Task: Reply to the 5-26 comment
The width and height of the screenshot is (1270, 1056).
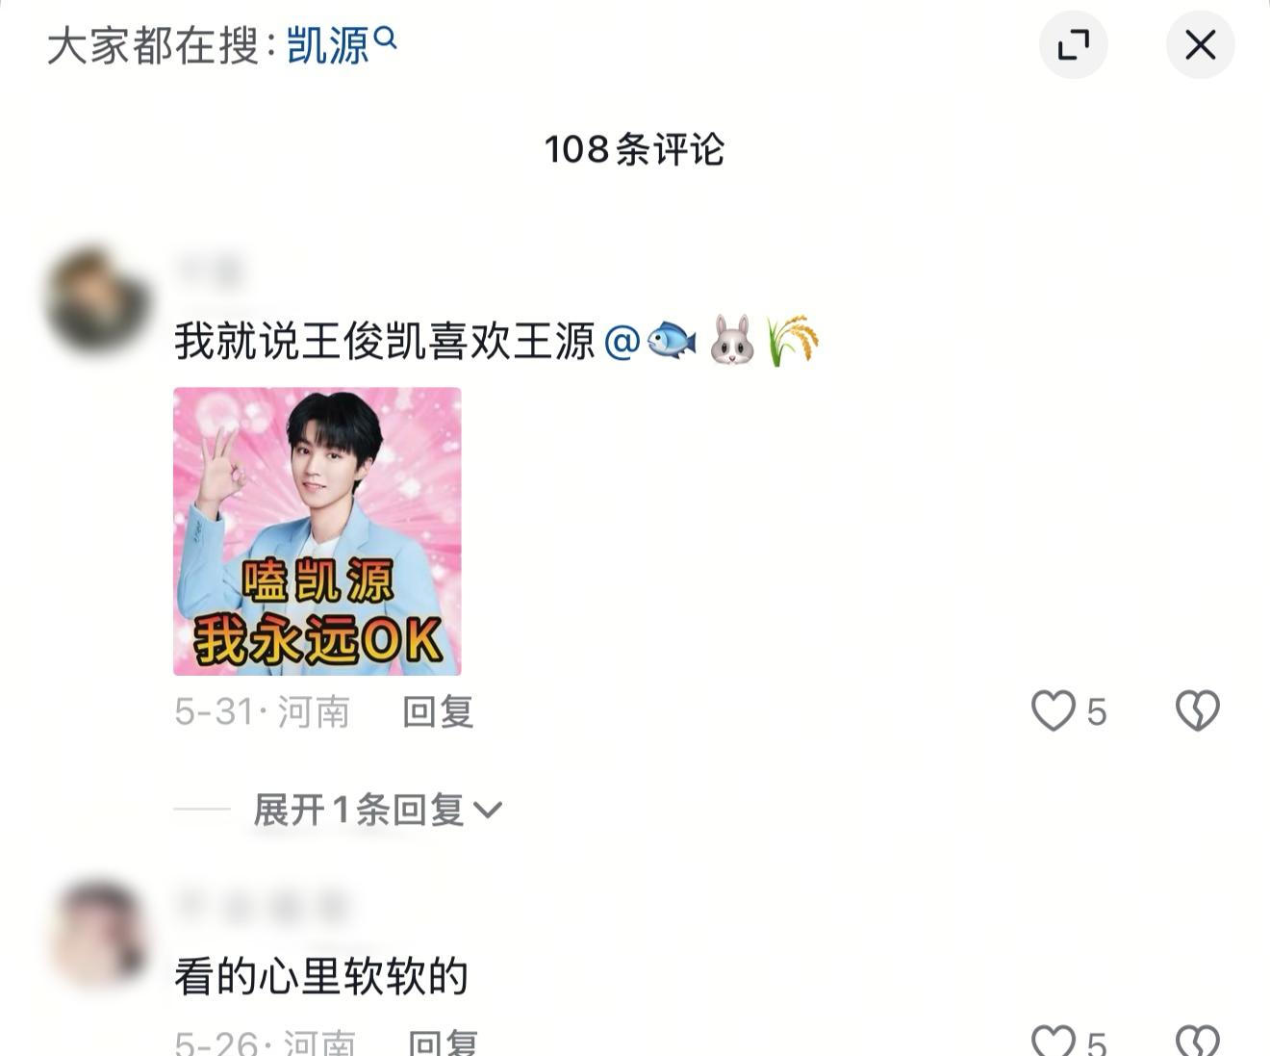Action: pyautogui.click(x=444, y=1042)
